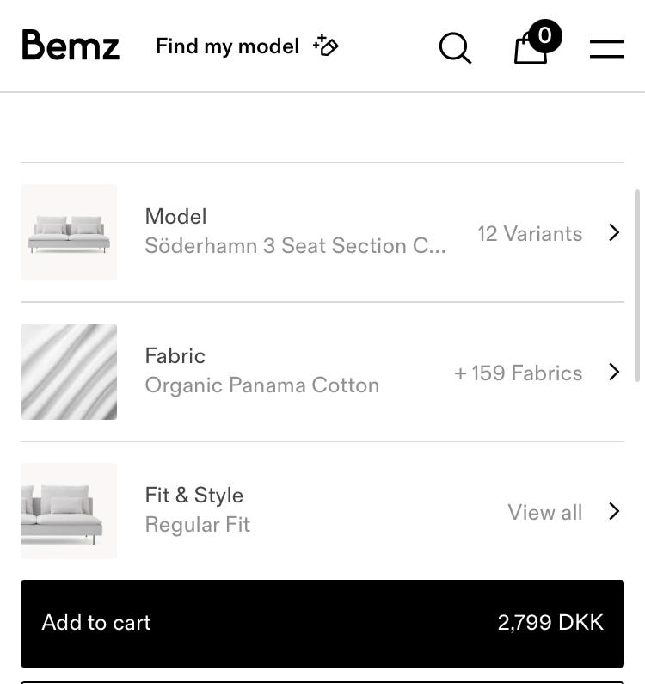Click the Find my model link

[227, 46]
